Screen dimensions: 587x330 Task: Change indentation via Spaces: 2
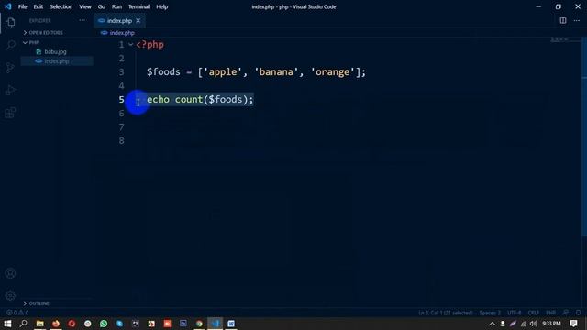coord(490,313)
